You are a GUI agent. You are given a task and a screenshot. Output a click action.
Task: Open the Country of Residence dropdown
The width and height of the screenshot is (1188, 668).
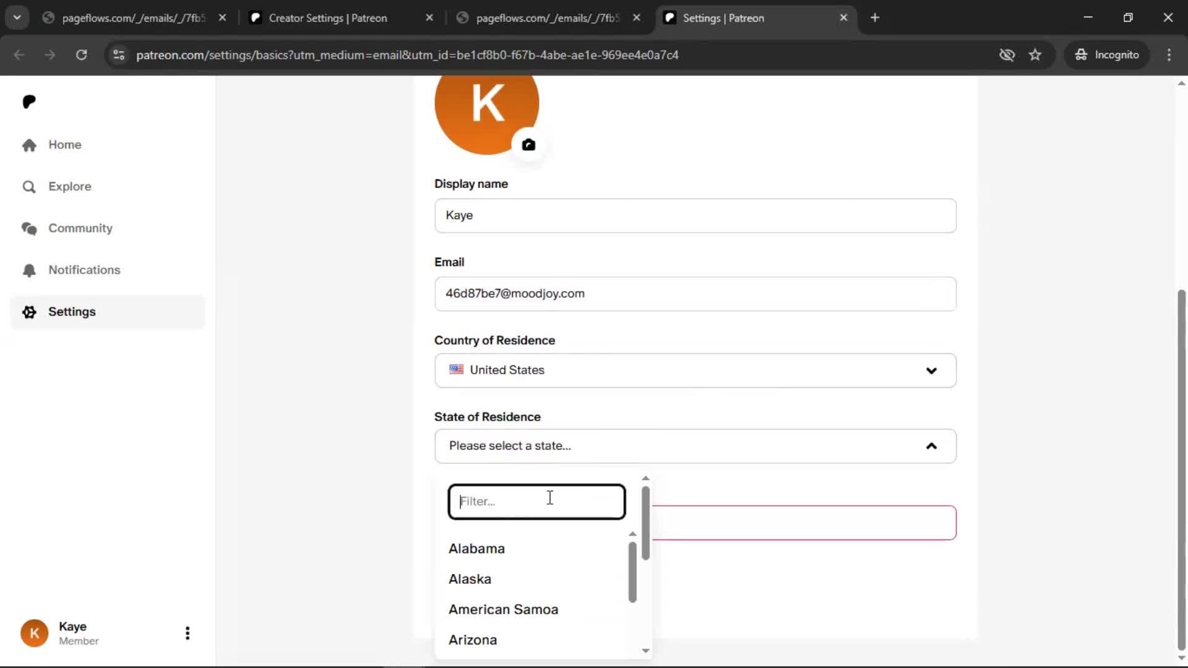[695, 370]
